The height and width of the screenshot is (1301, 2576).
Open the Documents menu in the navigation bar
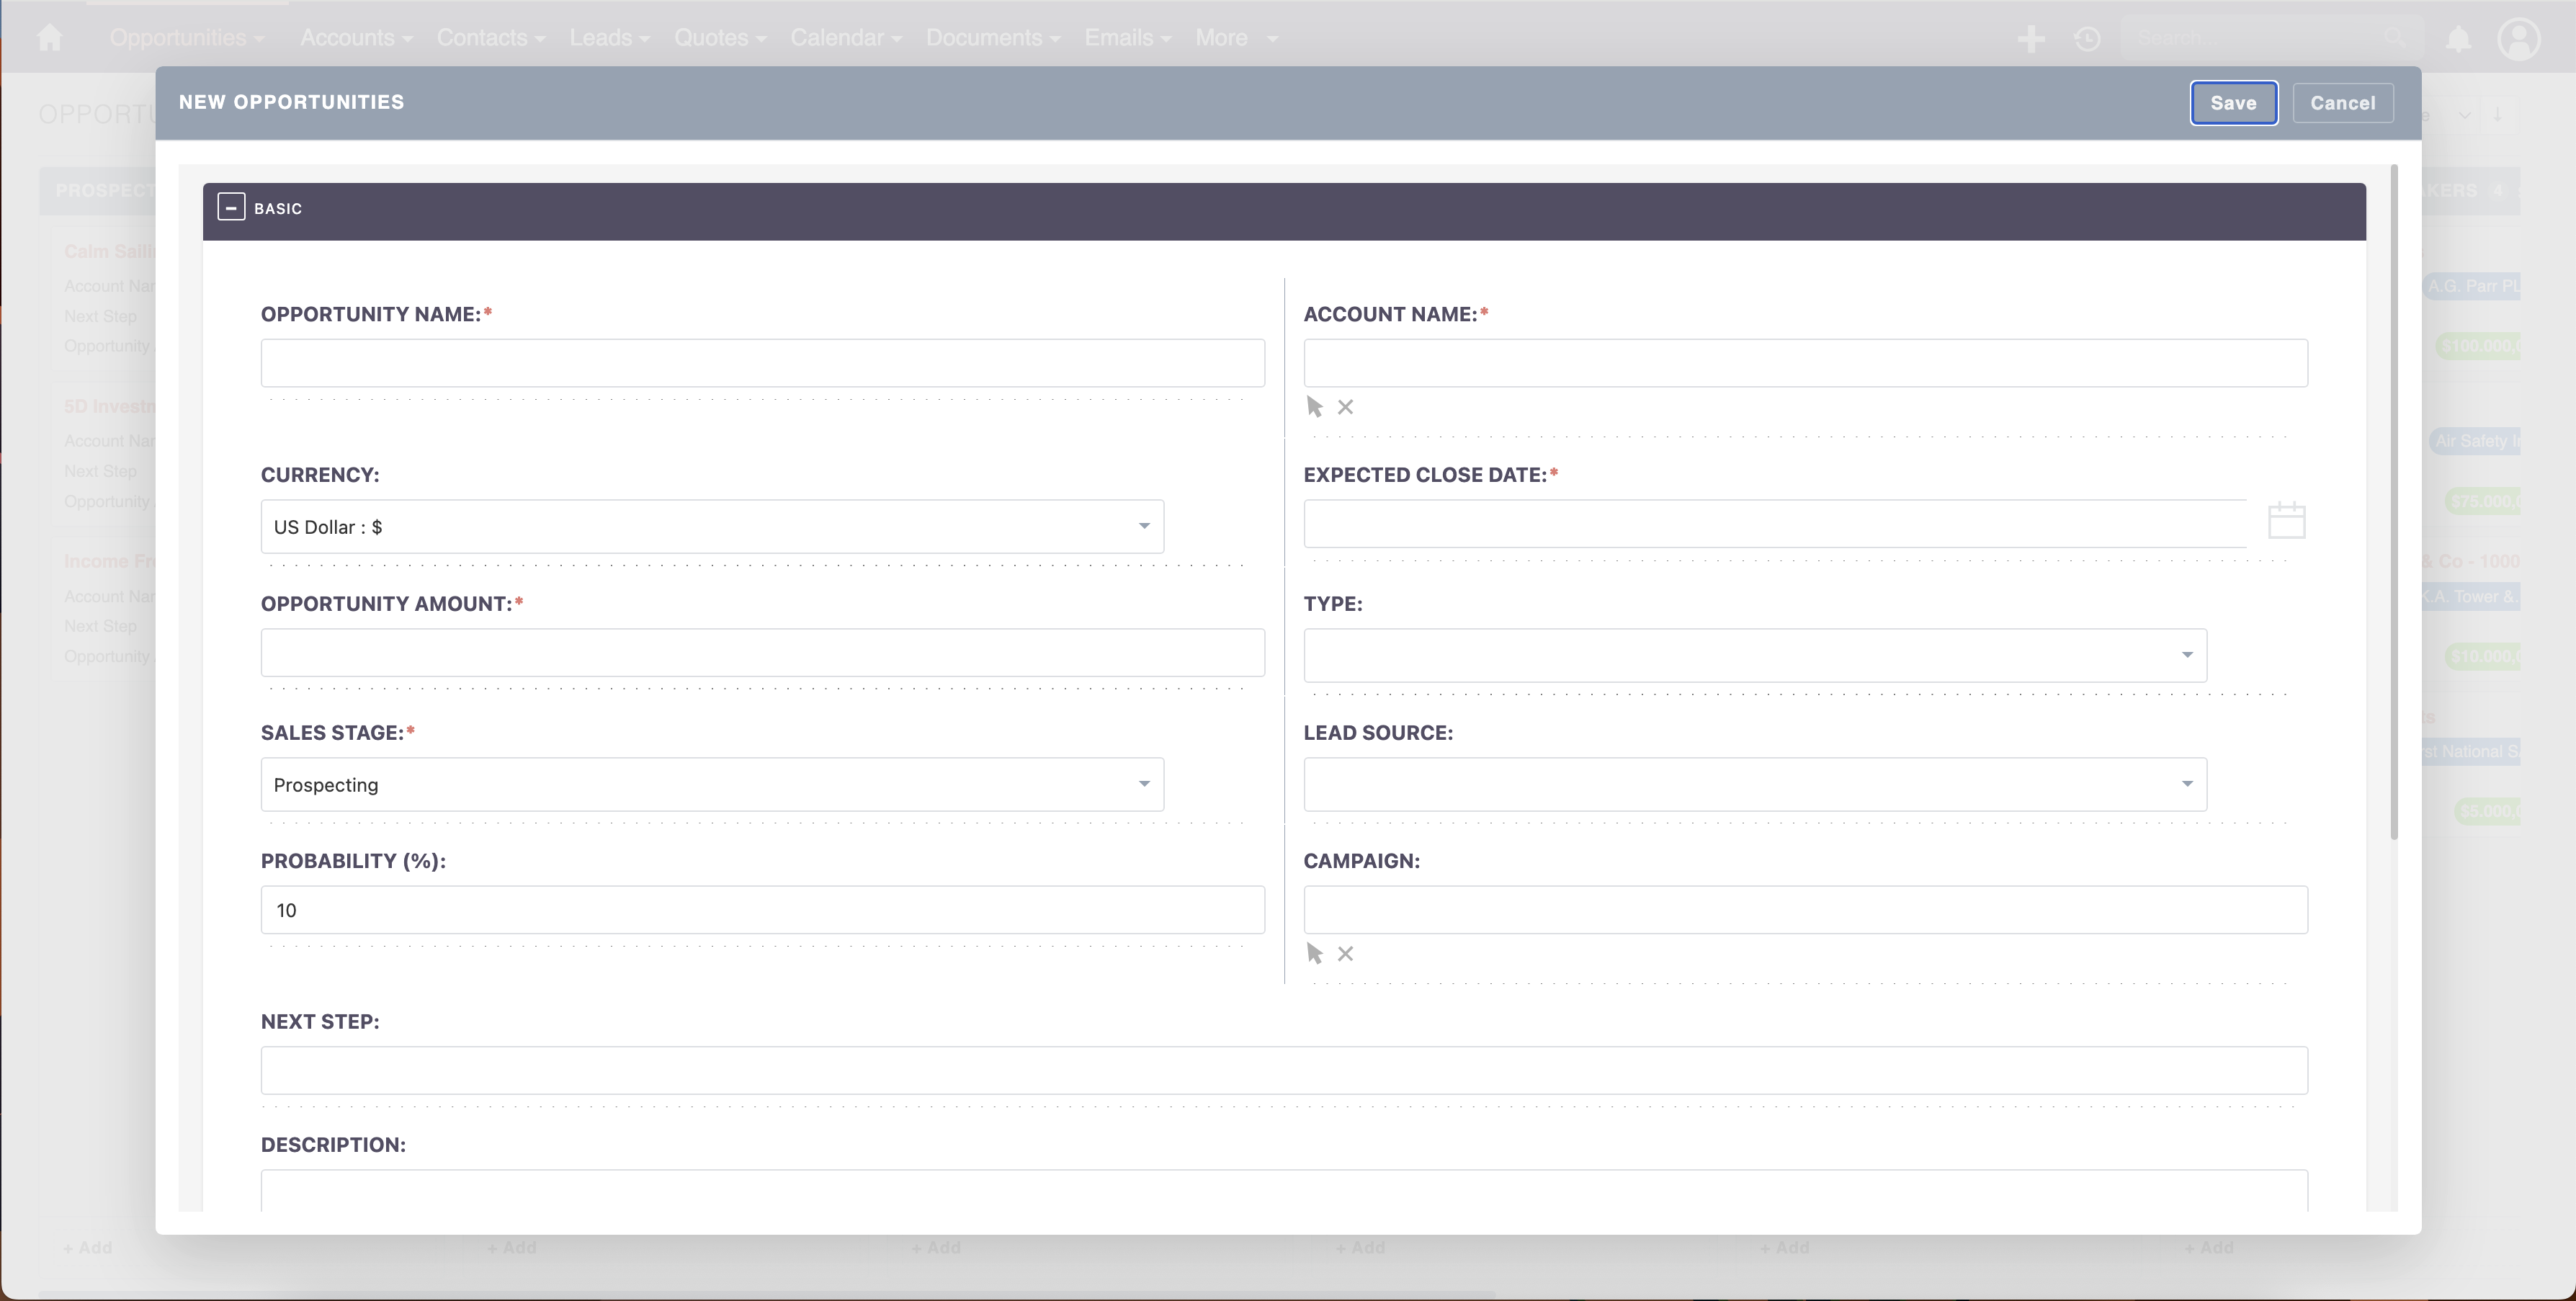click(x=993, y=38)
